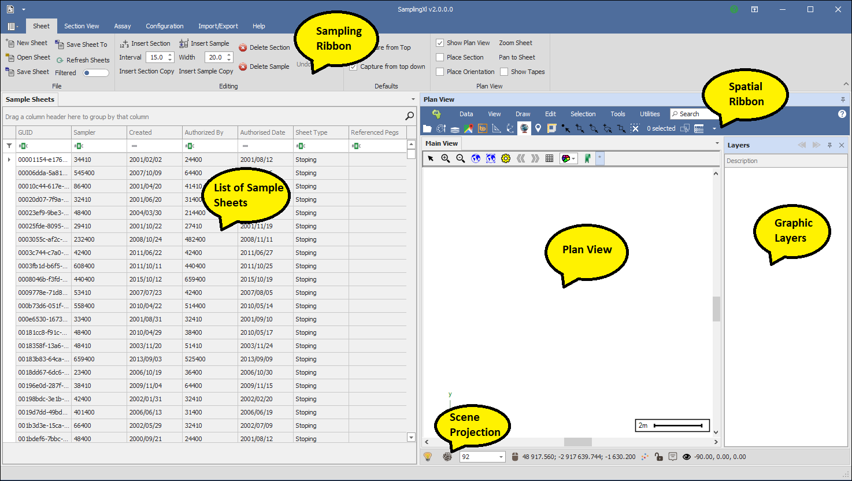This screenshot has height=481, width=852.
Task: Click the open folder icon in spatial ribbon
Action: point(427,128)
